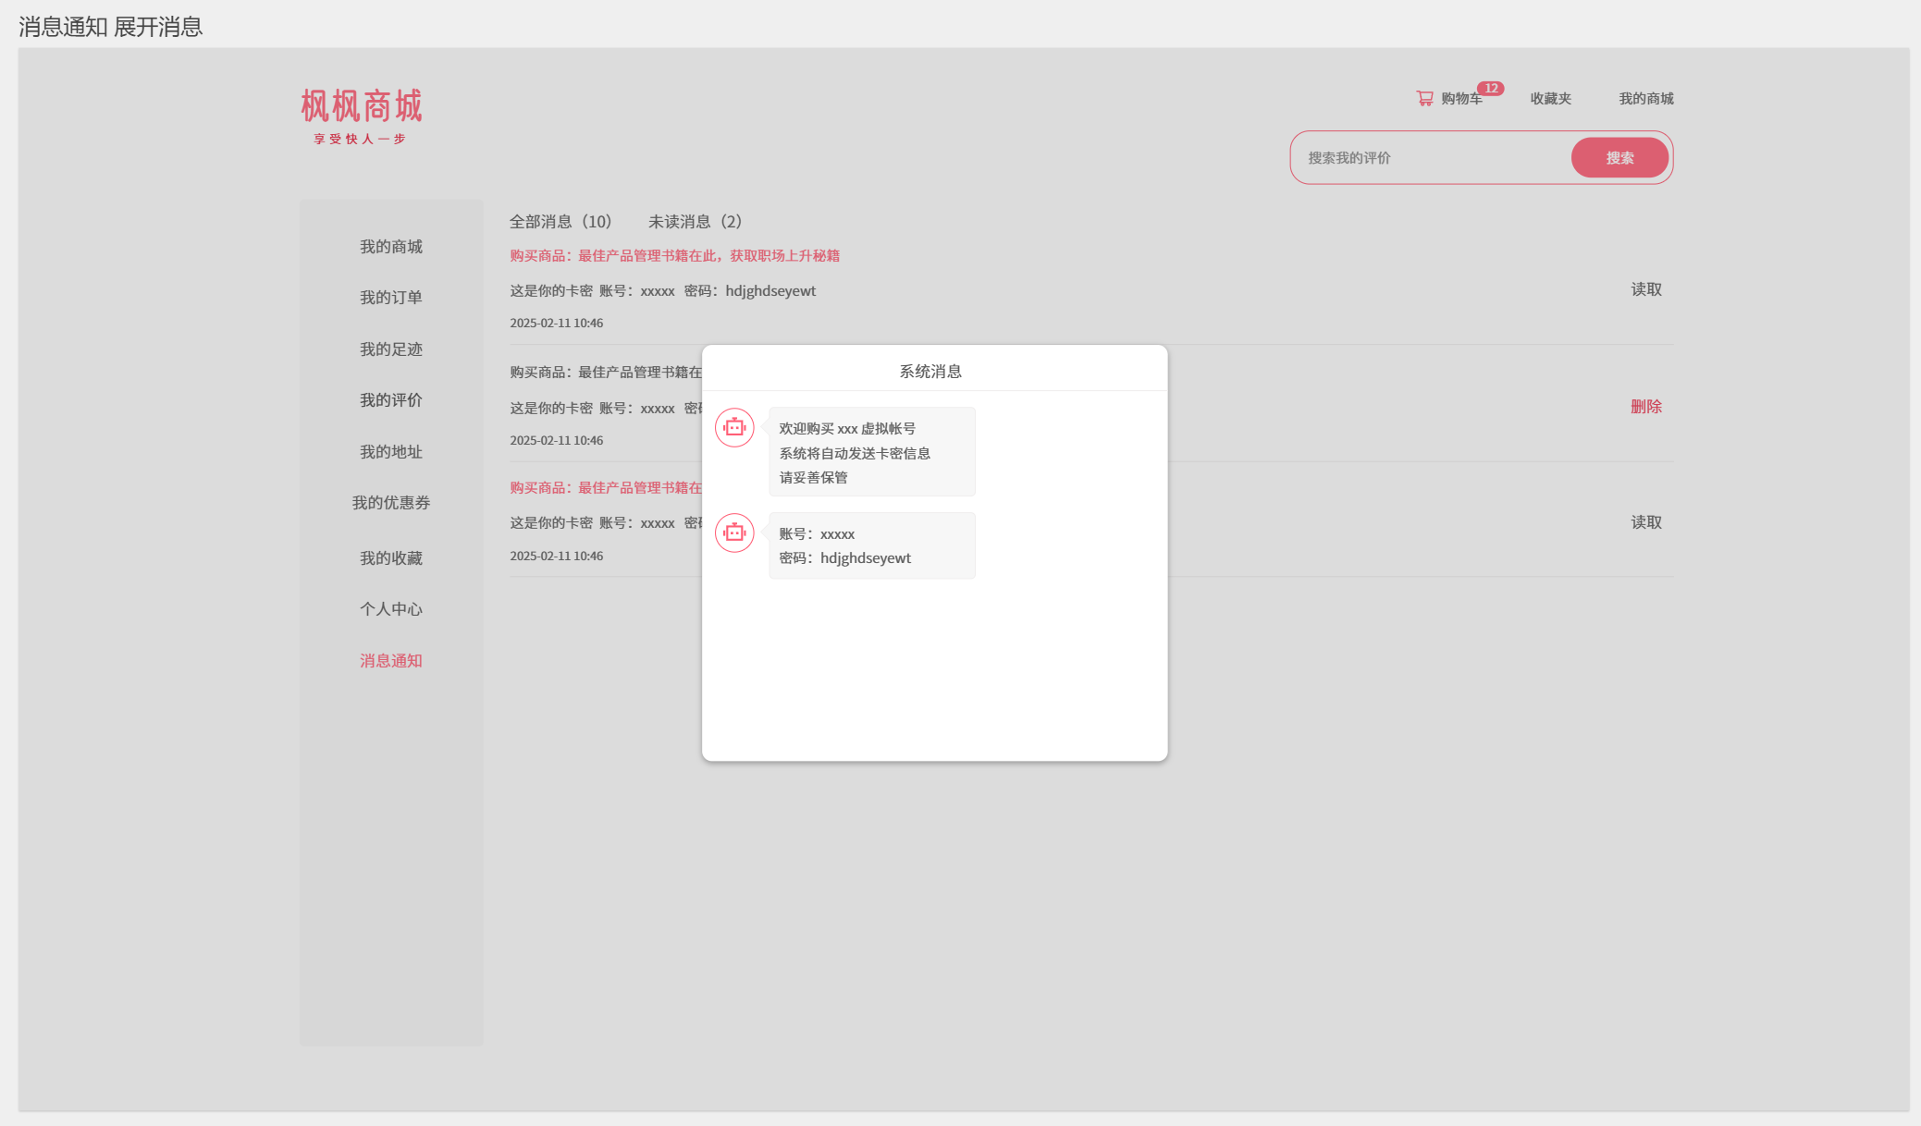
Task: Select 我的足迹 in the sidebar
Action: pyautogui.click(x=390, y=349)
